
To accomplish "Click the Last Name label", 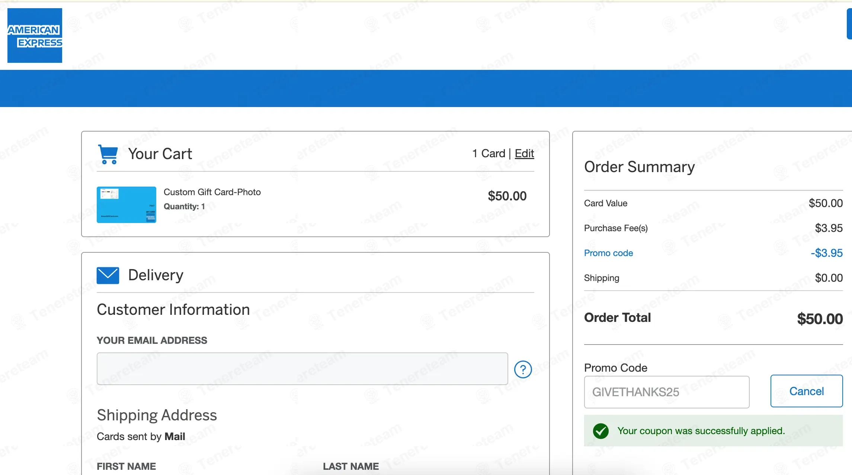I will tap(350, 466).
